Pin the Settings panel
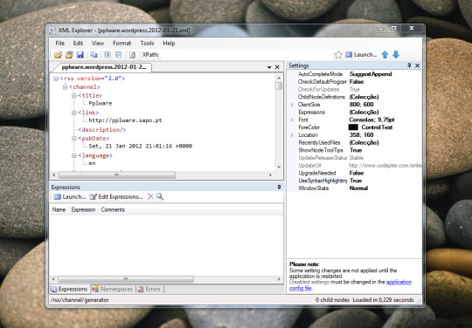 click(409, 65)
